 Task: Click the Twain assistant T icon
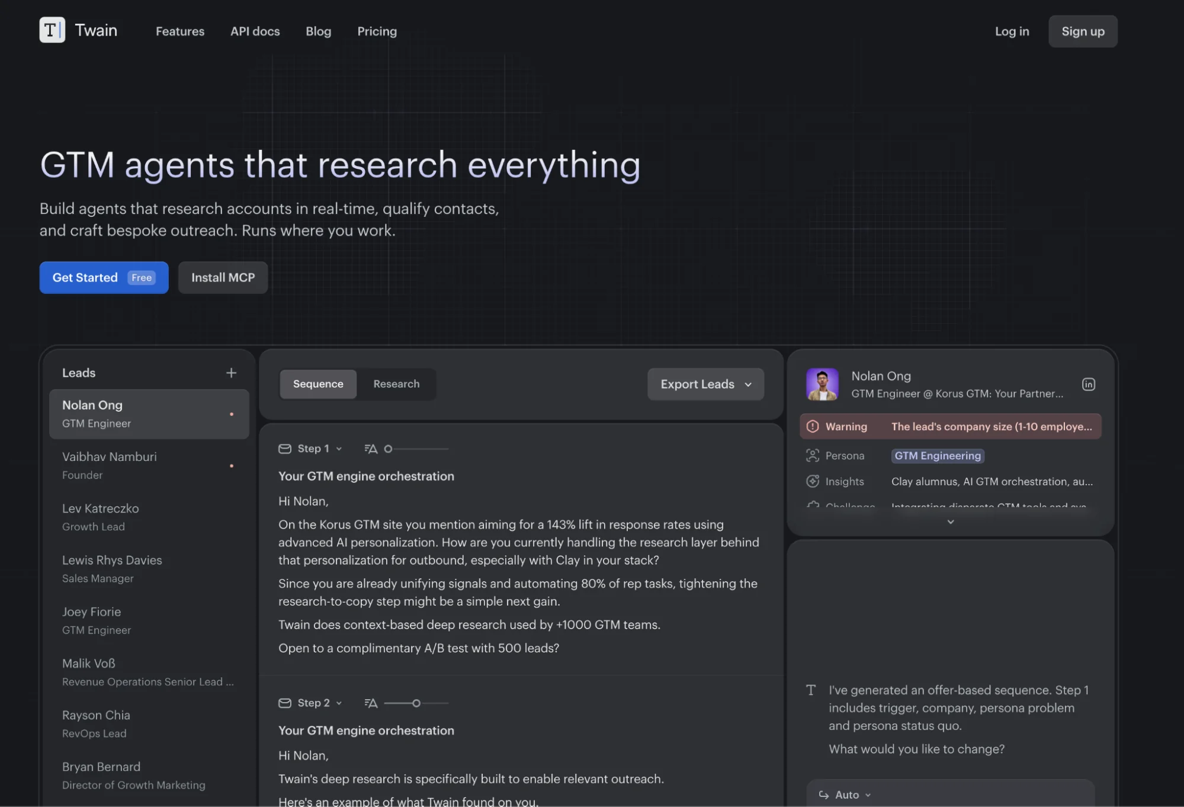coord(811,690)
